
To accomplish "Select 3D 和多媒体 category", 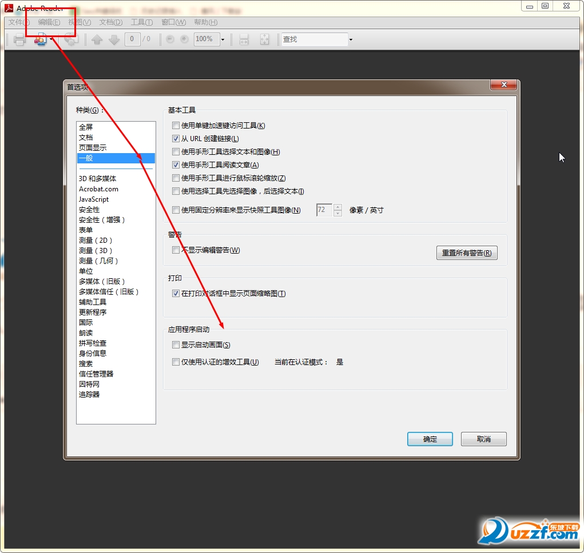I will [116, 178].
